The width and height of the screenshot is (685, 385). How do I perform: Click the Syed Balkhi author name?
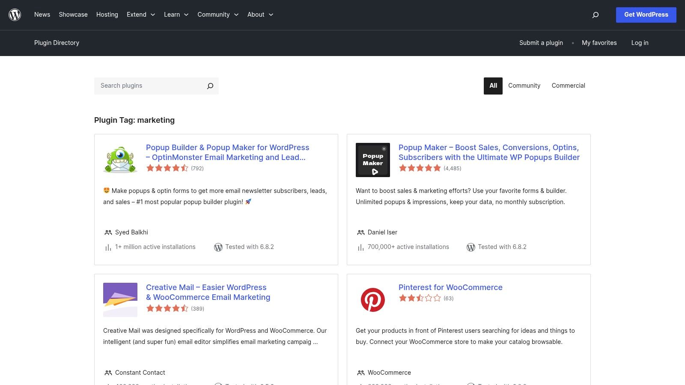[x=131, y=232]
